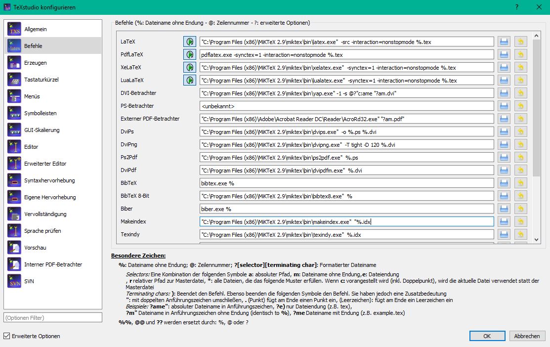Restore the default Texindy command
550x347 pixels.
521,234
